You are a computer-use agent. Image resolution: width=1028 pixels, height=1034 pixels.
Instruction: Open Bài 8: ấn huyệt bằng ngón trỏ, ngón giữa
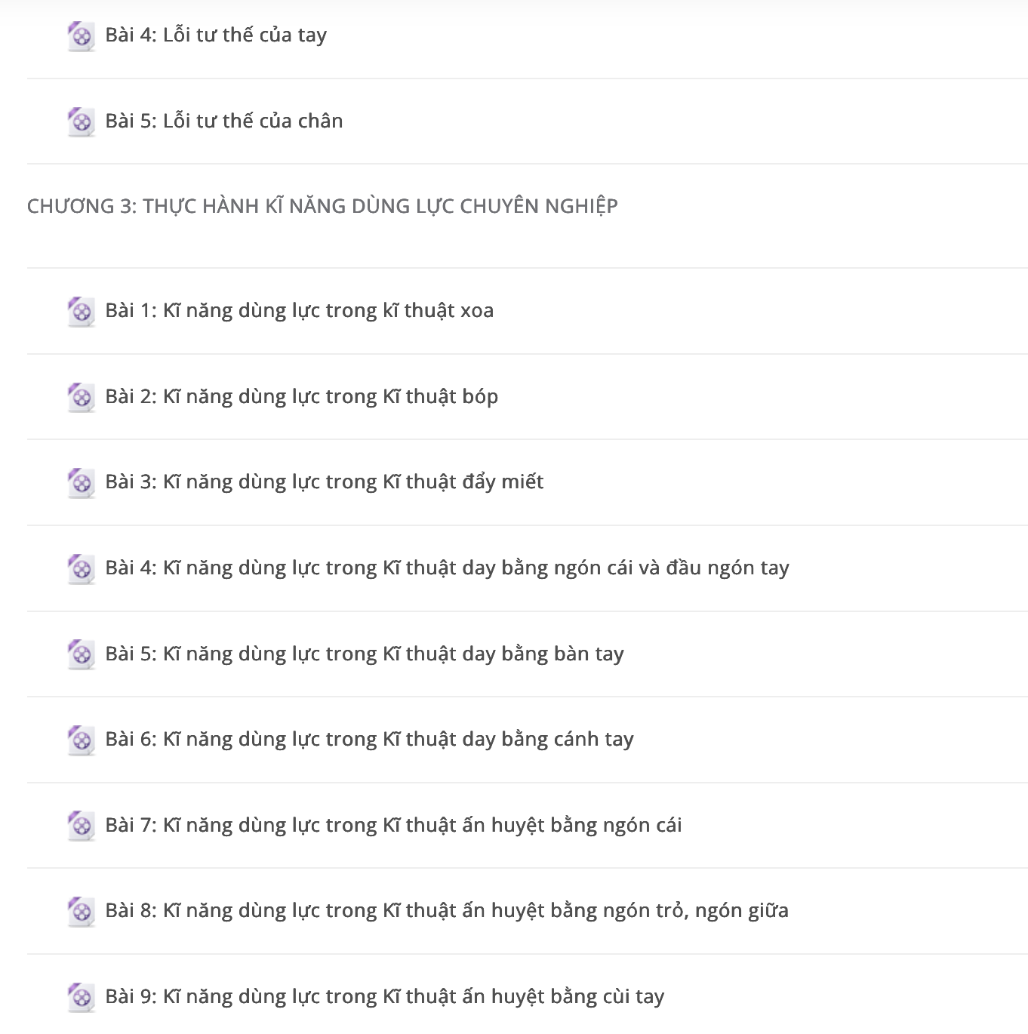coord(447,910)
